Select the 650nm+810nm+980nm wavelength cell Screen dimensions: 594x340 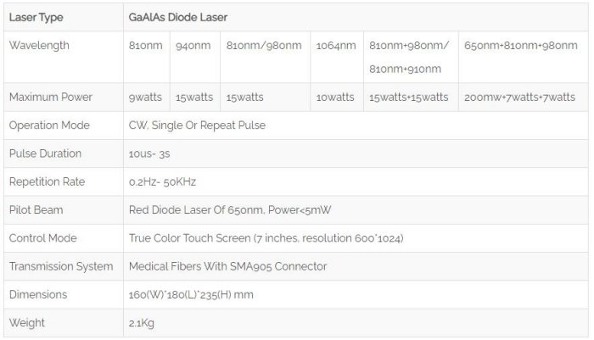point(520,45)
